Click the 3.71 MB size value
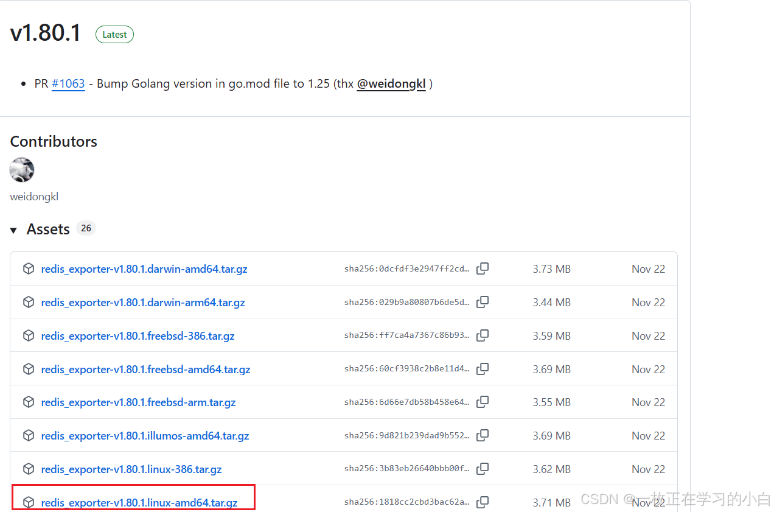 click(x=551, y=502)
